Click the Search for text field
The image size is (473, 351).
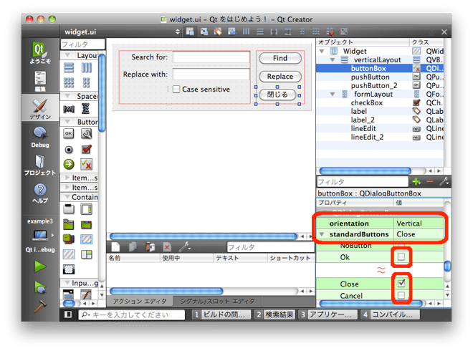click(x=211, y=57)
